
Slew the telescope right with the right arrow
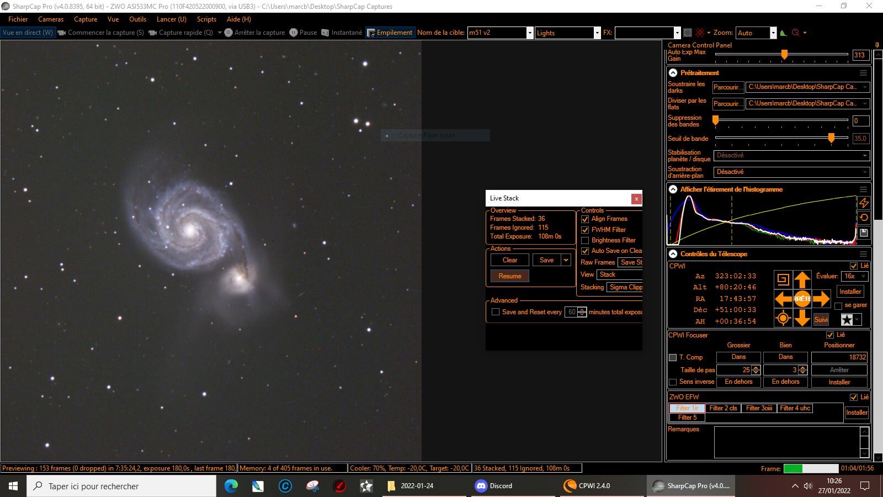pos(821,299)
